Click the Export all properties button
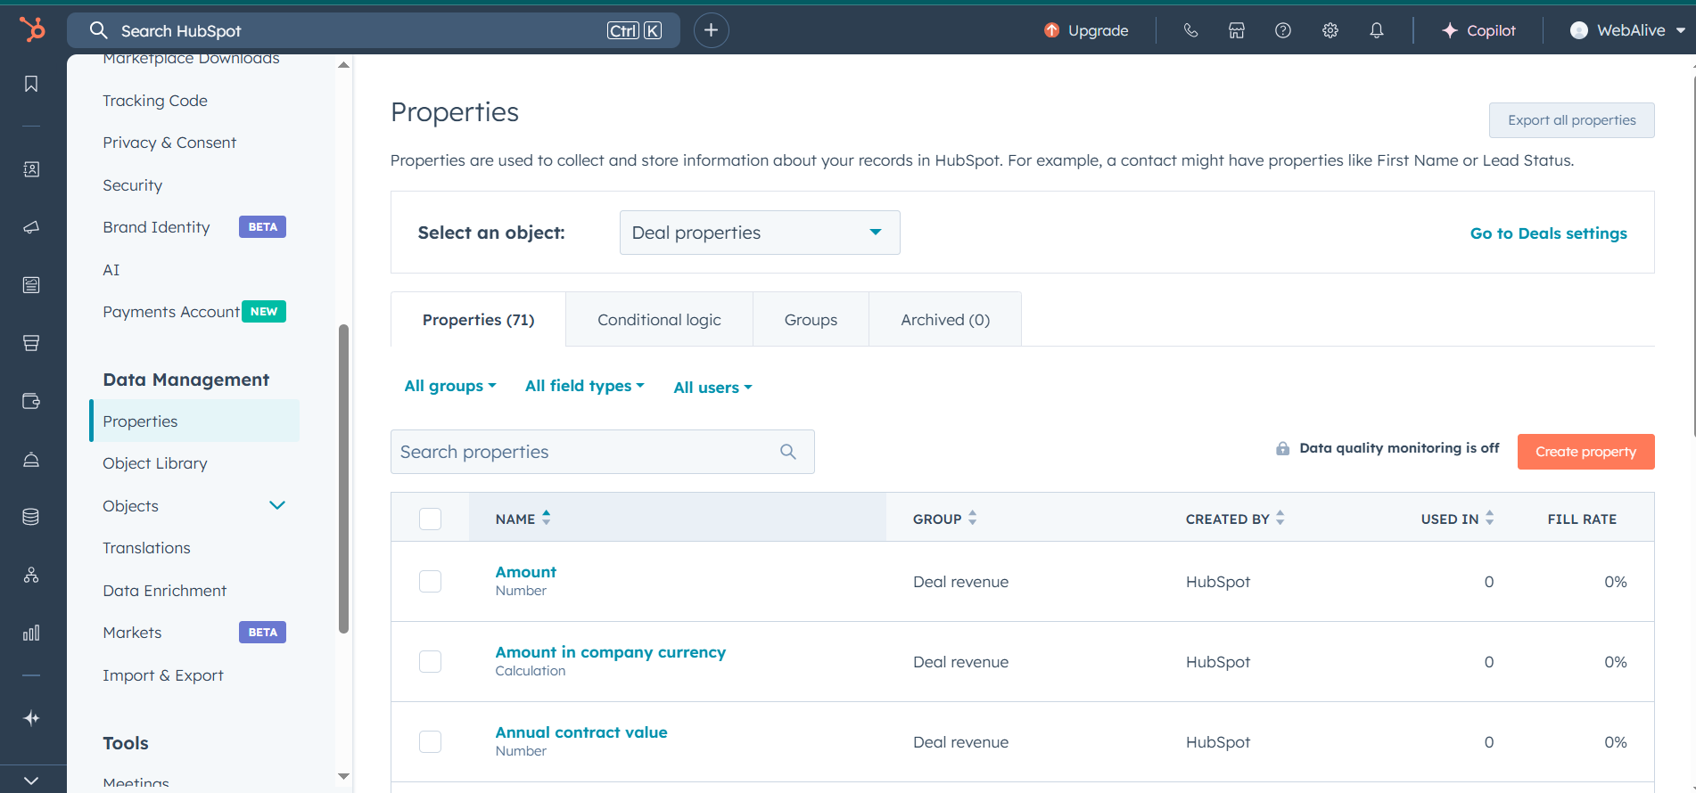Screen dimensions: 1696x793 (1571, 120)
